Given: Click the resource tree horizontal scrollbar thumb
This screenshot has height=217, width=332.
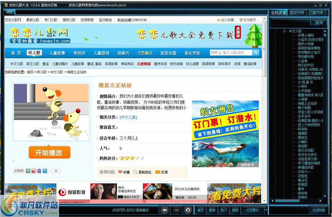Looking at the screenshot, I should (x=287, y=201).
